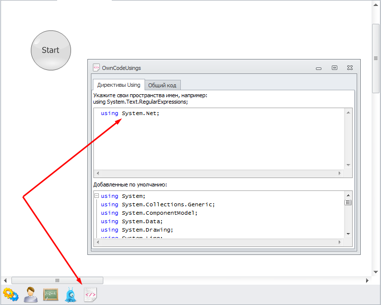Open the user profile icon in bottom toolbar
Image resolution: width=381 pixels, height=305 pixels.
coord(30,295)
